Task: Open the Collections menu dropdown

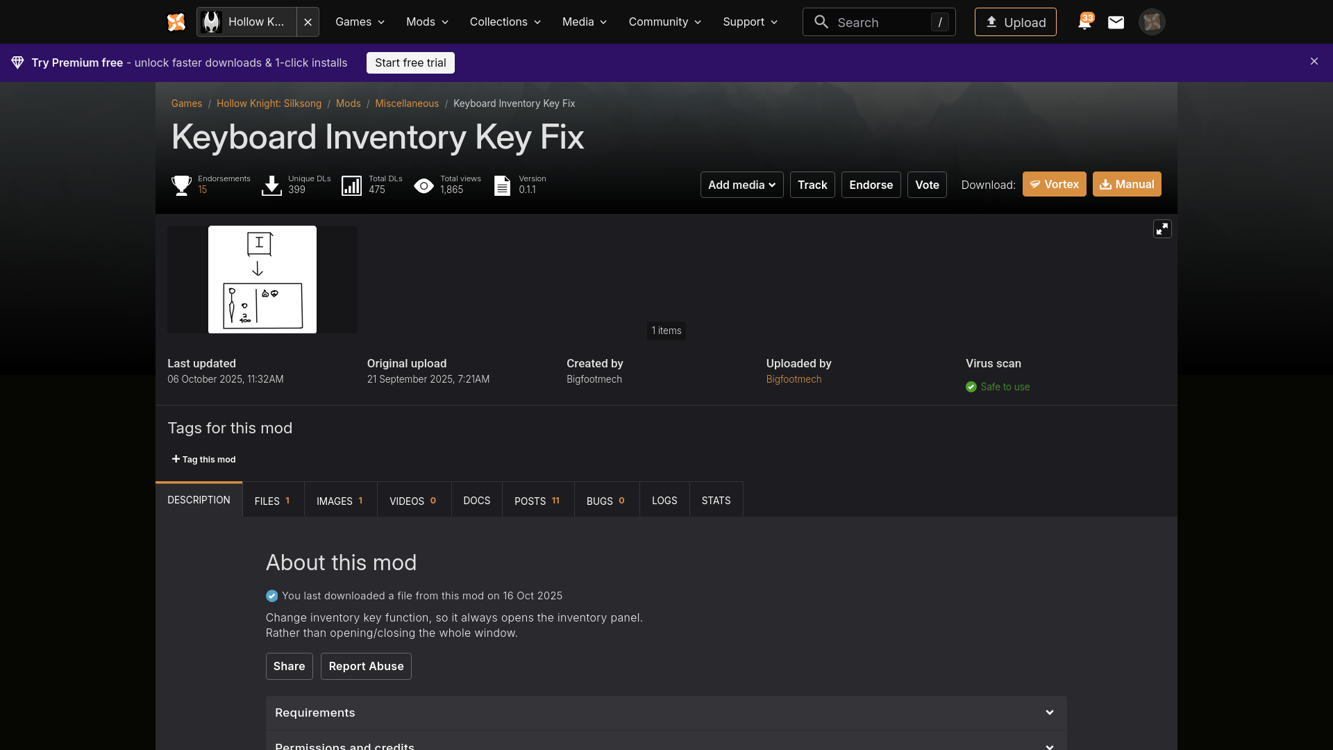Action: click(505, 22)
